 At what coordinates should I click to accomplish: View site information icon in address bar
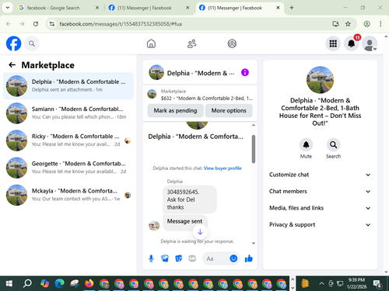point(52,24)
